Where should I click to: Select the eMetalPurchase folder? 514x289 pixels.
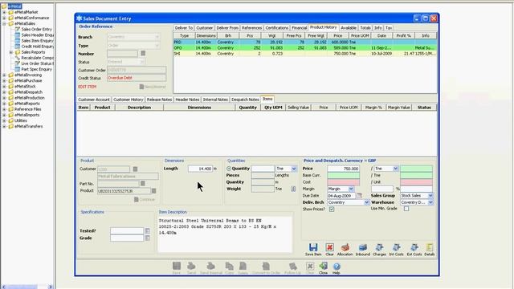28,80
